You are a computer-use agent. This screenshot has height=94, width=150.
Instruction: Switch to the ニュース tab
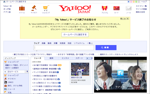point(37,58)
